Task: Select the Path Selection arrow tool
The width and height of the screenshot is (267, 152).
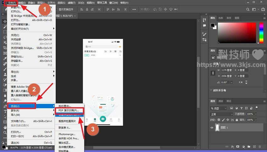Action: (5, 117)
